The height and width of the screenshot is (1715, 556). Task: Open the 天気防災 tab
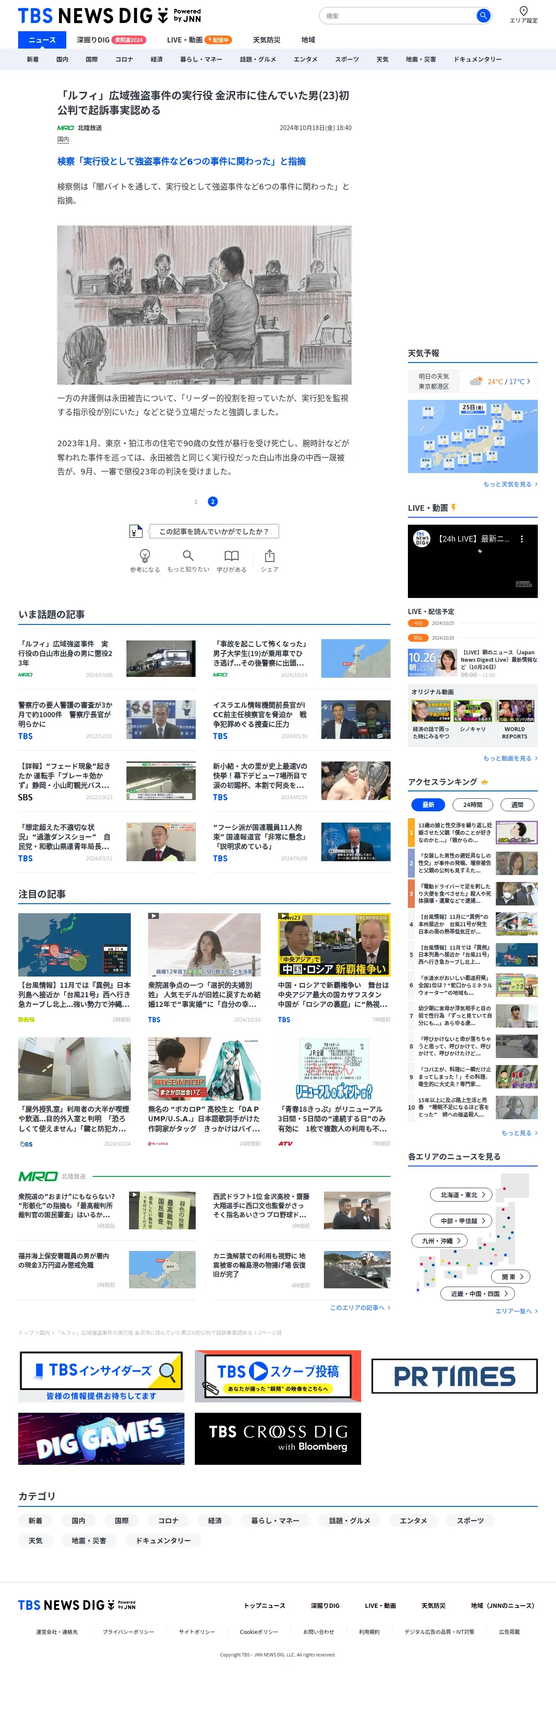tap(266, 40)
